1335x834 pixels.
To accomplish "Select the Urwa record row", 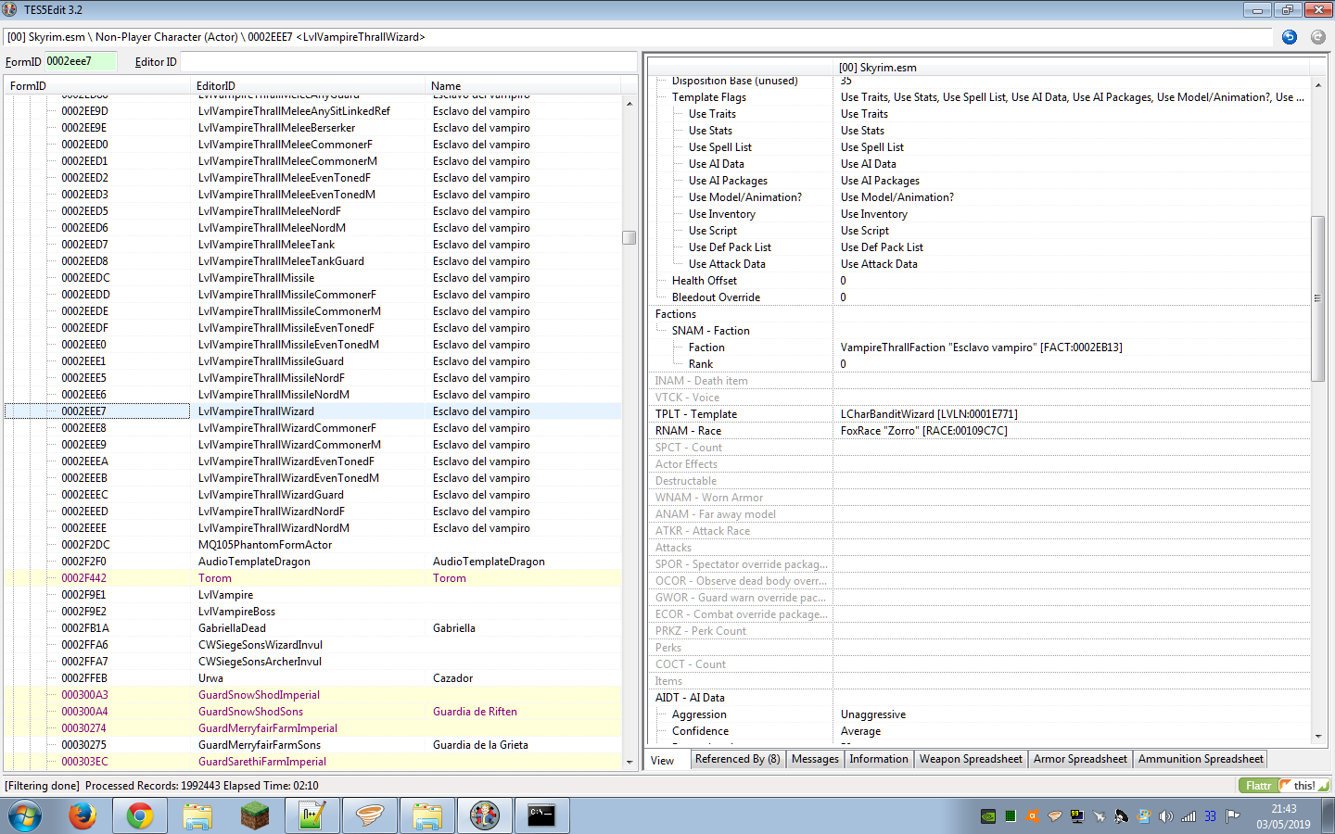I will pyautogui.click(x=313, y=678).
